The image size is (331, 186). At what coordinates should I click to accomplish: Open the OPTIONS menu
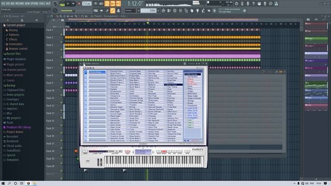(35, 4)
